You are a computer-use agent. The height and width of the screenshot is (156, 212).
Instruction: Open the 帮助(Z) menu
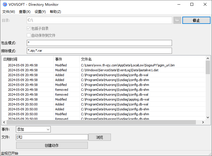point(55,12)
